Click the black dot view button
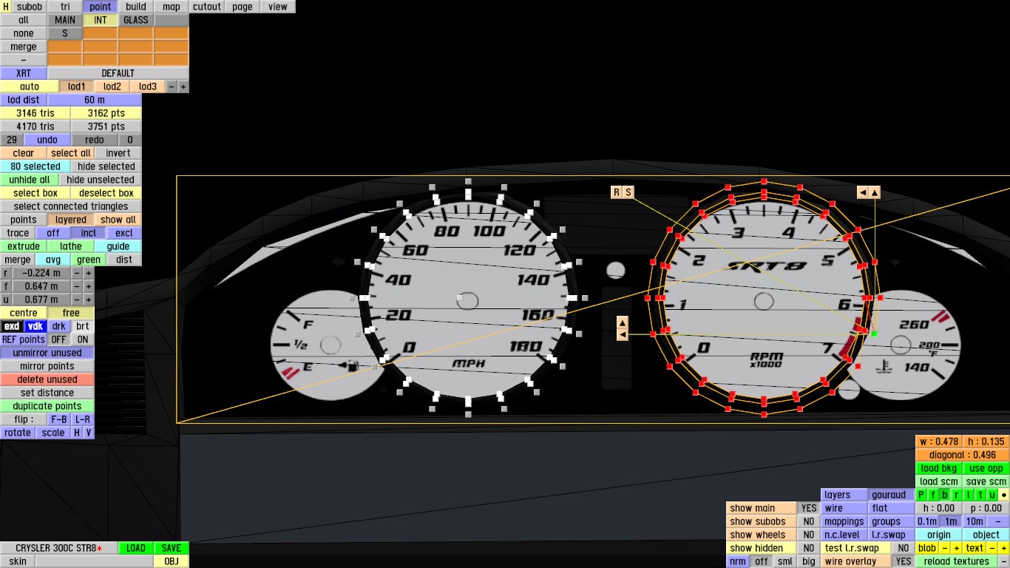This screenshot has height=568, width=1010. pyautogui.click(x=1004, y=495)
